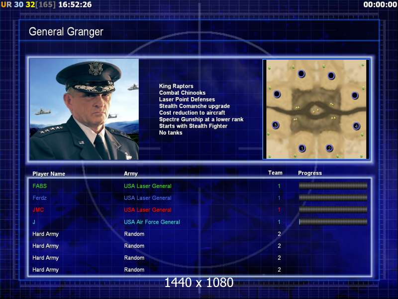Select start position 3 on the minimap

[x=276, y=125]
